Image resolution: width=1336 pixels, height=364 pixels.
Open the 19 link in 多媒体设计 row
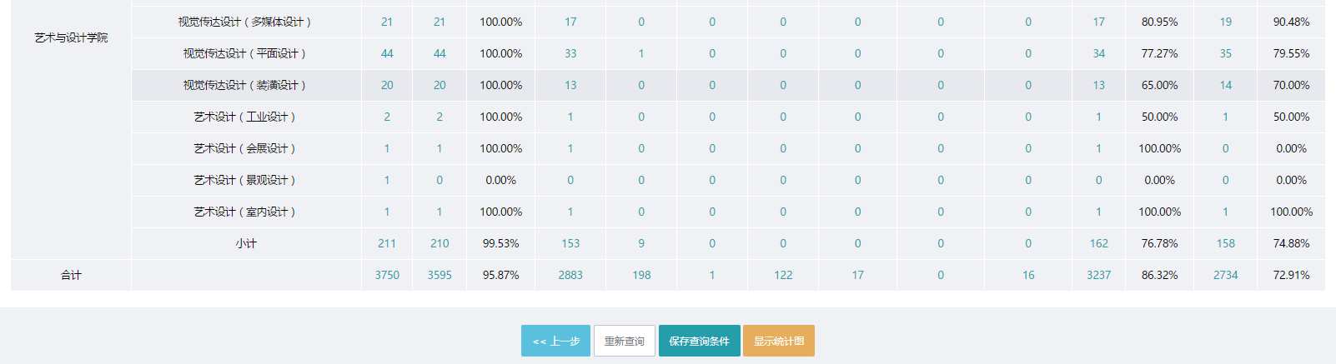tap(1225, 22)
